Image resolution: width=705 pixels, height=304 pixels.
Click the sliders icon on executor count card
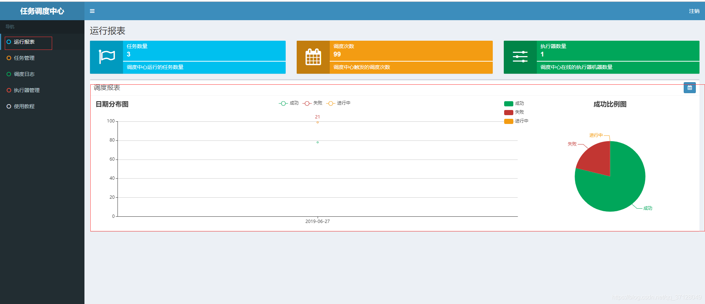[x=520, y=57]
